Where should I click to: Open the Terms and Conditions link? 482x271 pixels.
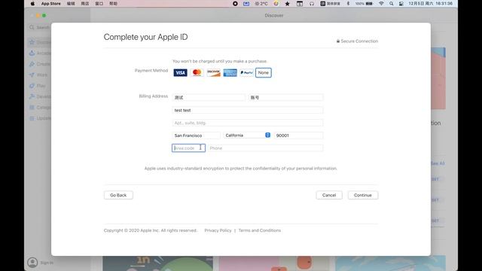pyautogui.click(x=259, y=230)
